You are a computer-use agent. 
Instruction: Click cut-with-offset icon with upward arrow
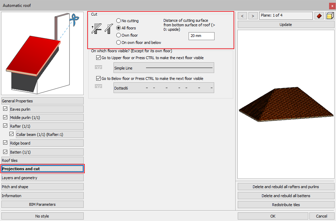(x=96, y=28)
